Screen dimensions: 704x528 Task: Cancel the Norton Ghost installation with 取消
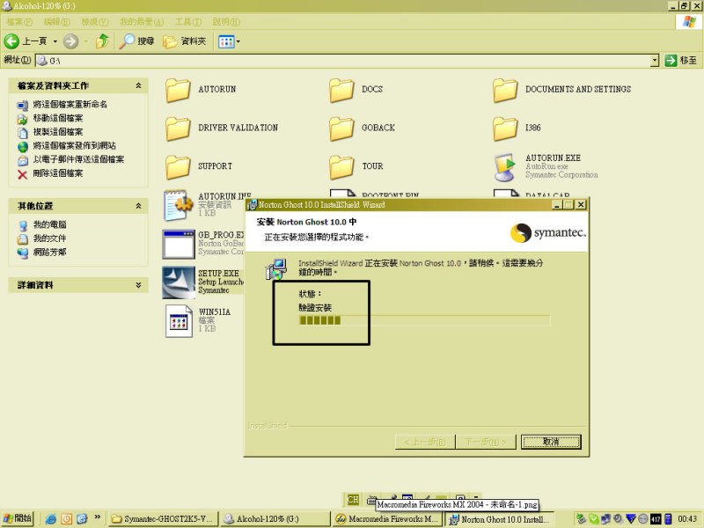pyautogui.click(x=551, y=442)
